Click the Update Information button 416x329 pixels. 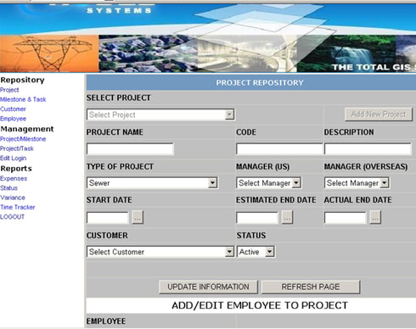(x=209, y=287)
